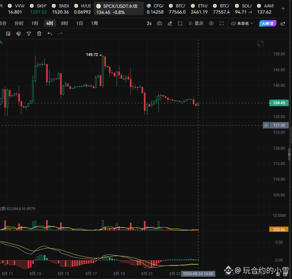Click date label 2026-08-24 16:00
Screen dimensions: 292x279
point(198,274)
